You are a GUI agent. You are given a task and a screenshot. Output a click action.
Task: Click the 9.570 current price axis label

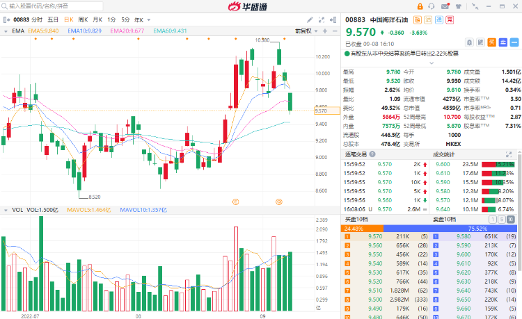click(327, 111)
